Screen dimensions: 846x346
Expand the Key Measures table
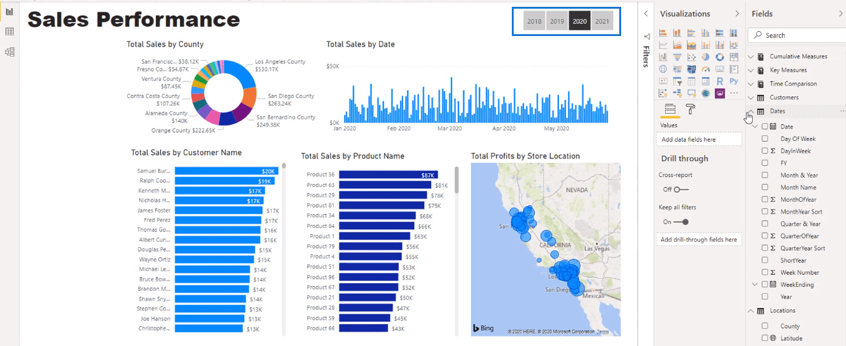(x=750, y=70)
